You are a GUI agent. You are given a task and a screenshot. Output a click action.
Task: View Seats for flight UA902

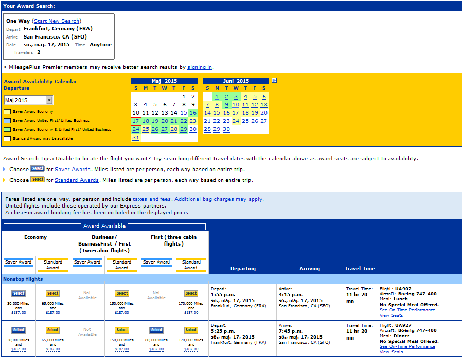(391, 315)
